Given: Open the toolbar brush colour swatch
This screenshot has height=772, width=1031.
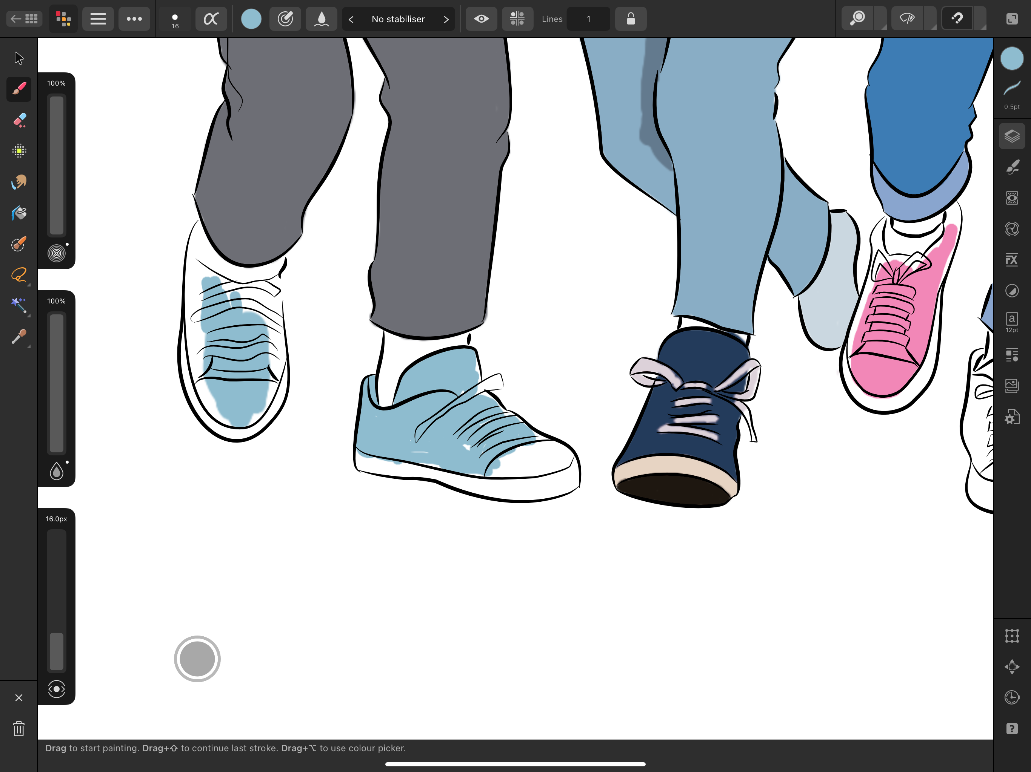Looking at the screenshot, I should click(x=251, y=19).
